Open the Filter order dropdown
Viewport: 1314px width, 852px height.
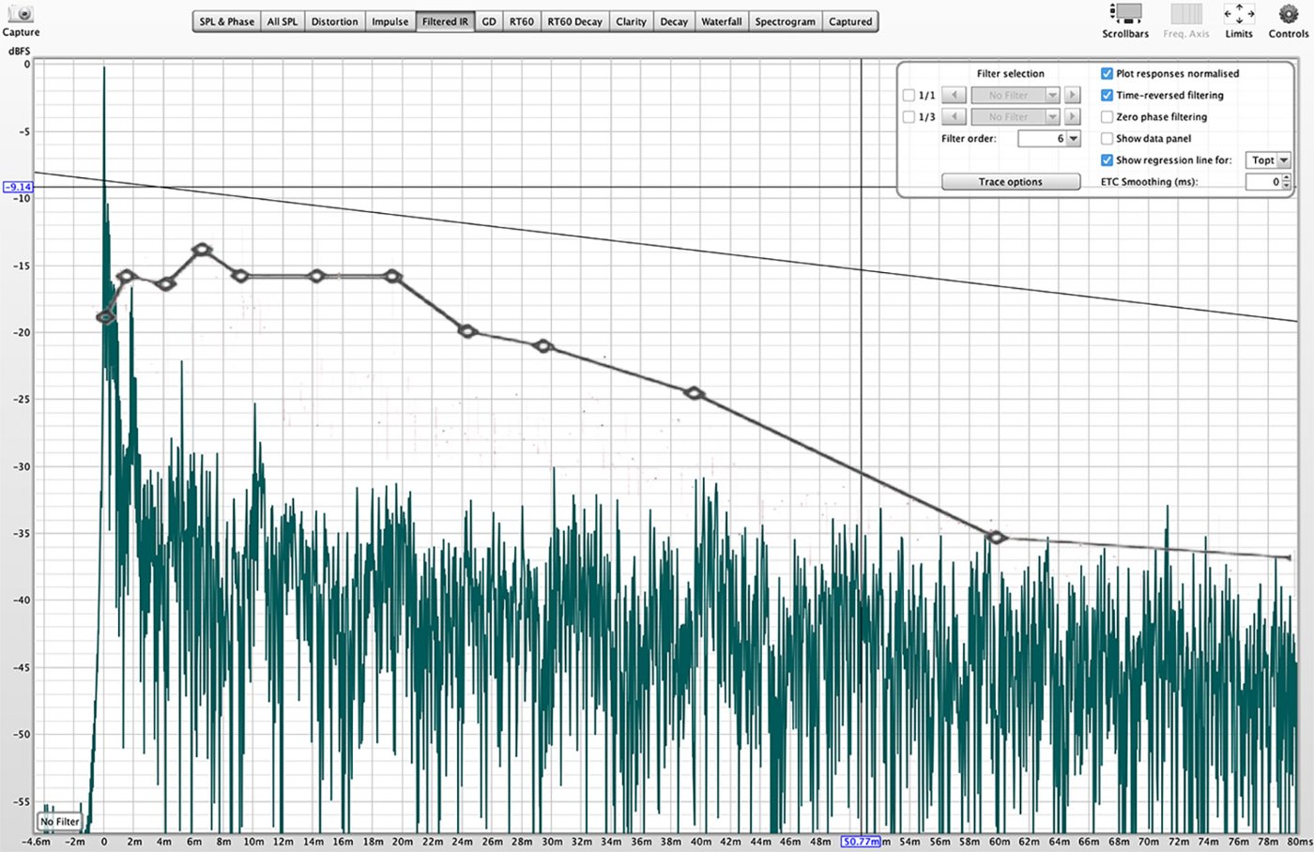1074,138
